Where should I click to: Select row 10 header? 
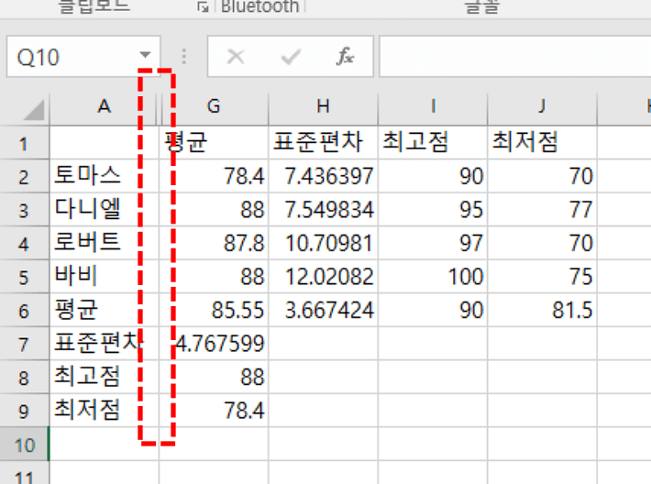click(x=24, y=445)
